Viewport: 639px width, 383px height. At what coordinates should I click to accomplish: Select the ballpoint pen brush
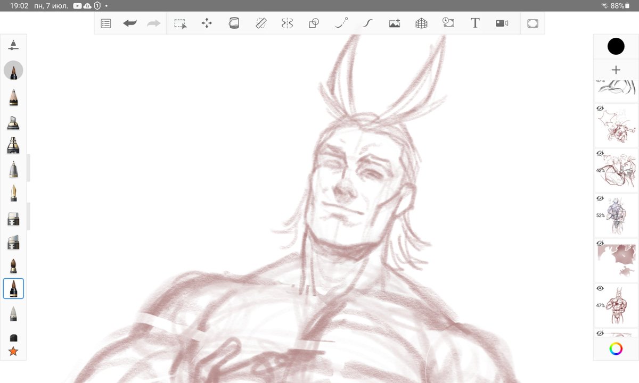coord(13,170)
